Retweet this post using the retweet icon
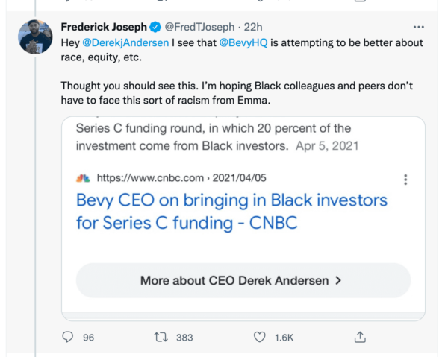This screenshot has height=357, width=448. 159,338
